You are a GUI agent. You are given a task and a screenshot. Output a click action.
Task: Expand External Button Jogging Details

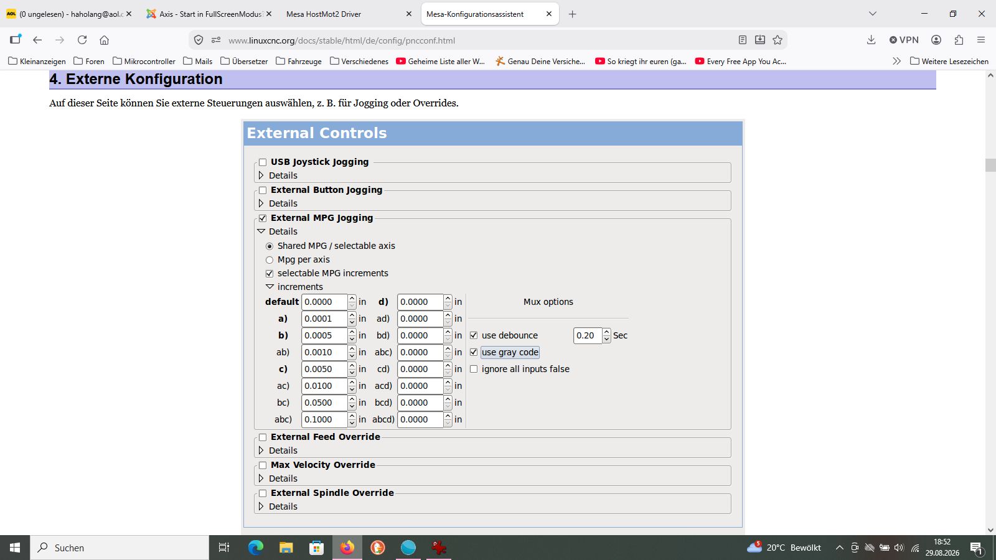(x=261, y=203)
